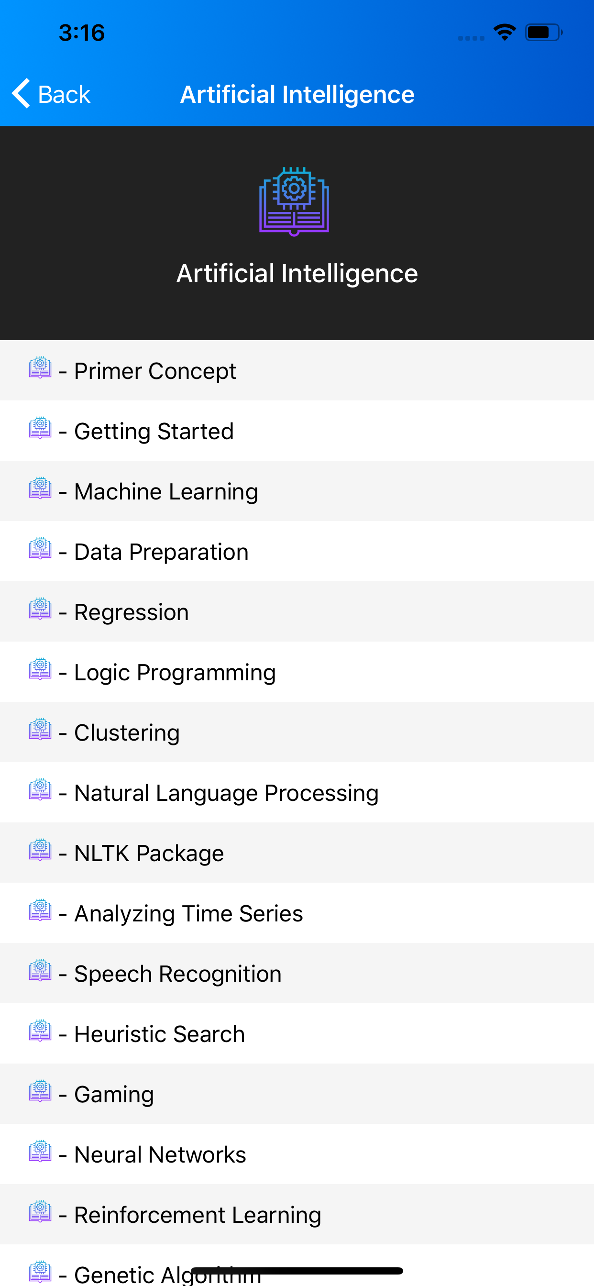Tap the back chevron arrow
The image size is (594, 1286).
tap(20, 94)
